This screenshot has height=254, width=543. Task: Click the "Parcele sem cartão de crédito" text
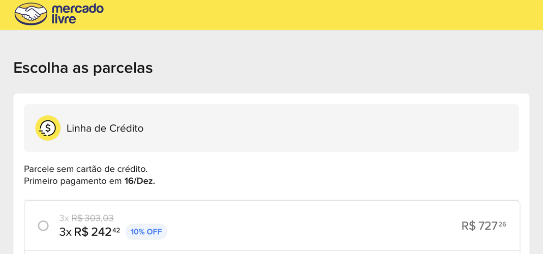[85, 169]
